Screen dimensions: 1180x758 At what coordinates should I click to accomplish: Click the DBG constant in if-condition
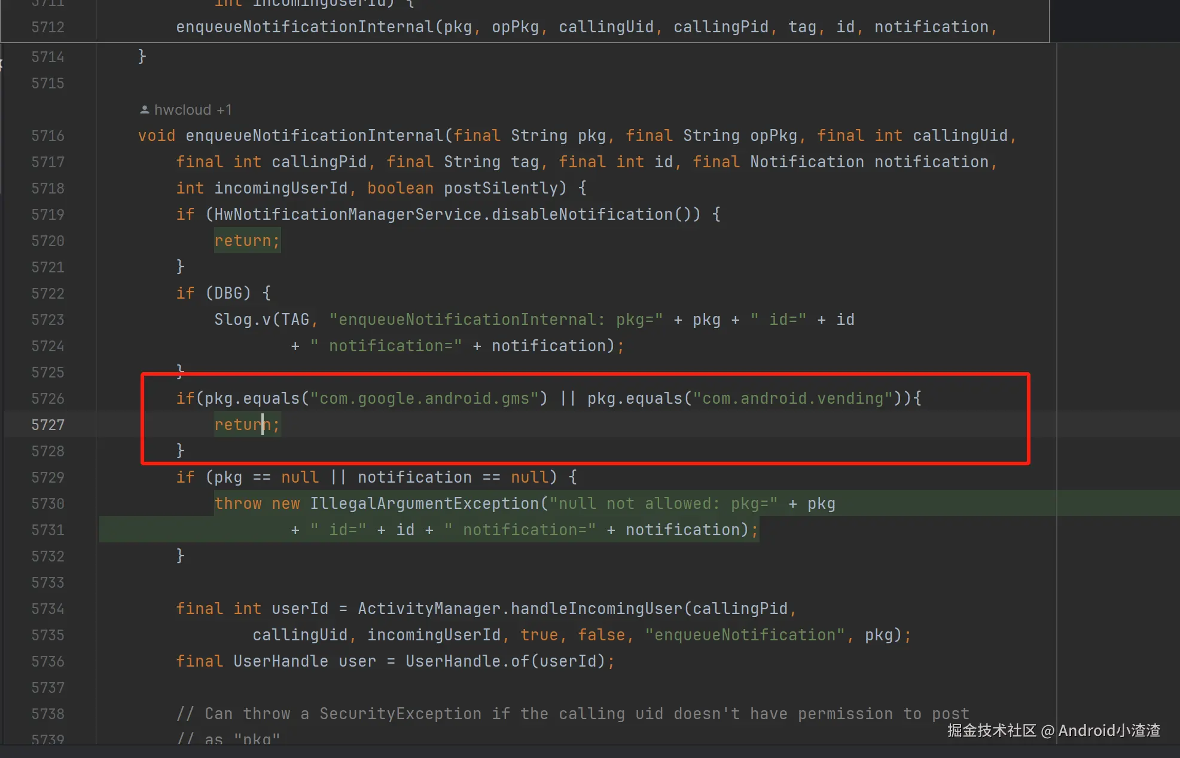tap(228, 293)
